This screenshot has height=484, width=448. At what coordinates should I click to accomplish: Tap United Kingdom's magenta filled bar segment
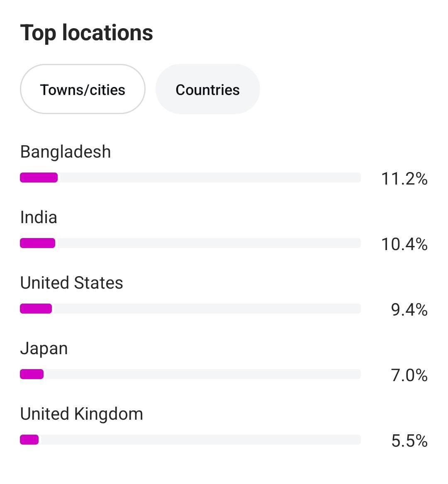[29, 440]
